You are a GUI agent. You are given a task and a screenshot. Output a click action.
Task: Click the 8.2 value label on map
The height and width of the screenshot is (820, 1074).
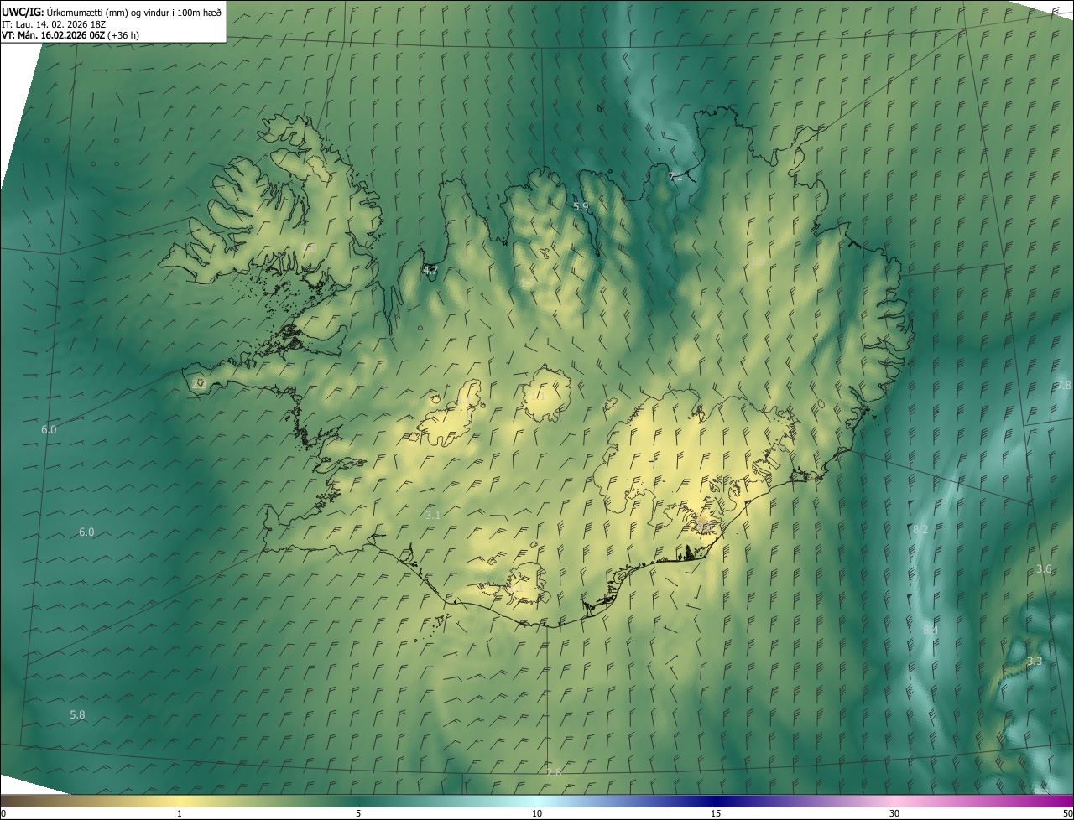coord(920,530)
